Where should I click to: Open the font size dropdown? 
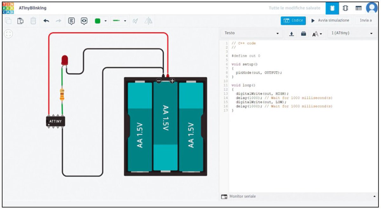tap(317, 34)
